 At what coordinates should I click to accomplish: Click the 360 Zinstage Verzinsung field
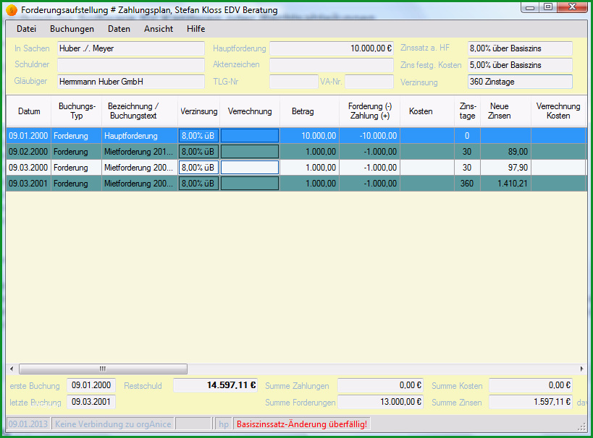coord(520,82)
